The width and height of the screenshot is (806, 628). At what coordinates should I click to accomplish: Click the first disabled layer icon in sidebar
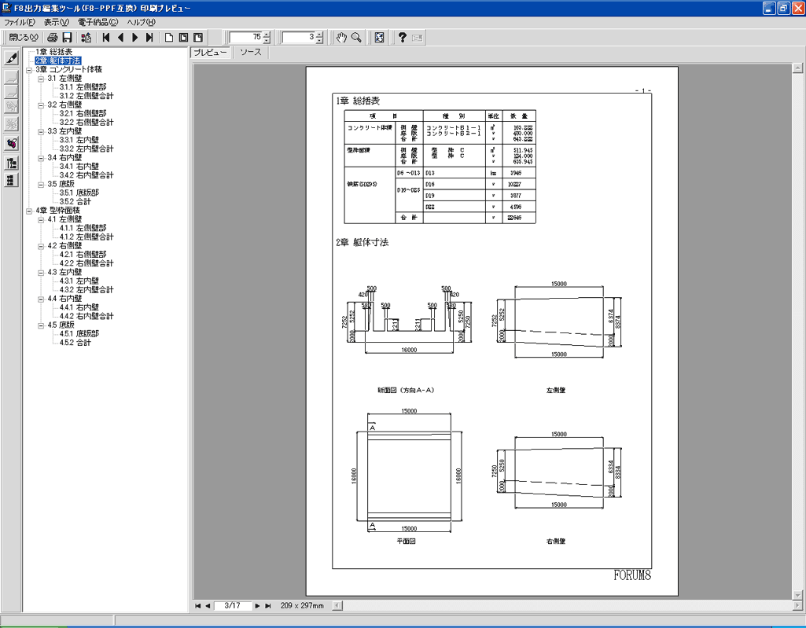click(12, 77)
